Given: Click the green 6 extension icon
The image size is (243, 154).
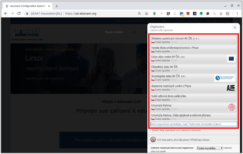Looking at the screenshot, I should click(x=154, y=14).
